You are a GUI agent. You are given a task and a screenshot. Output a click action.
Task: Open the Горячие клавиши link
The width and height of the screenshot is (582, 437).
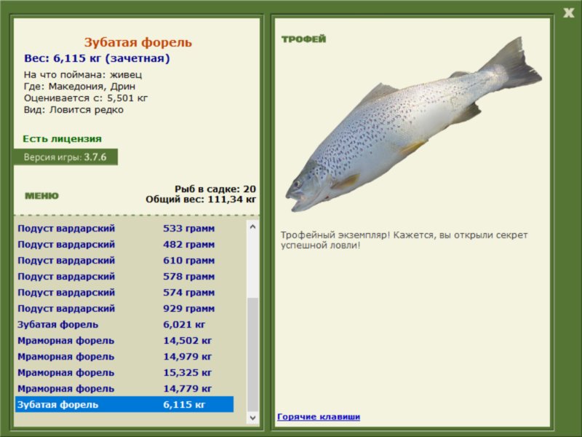click(x=319, y=417)
